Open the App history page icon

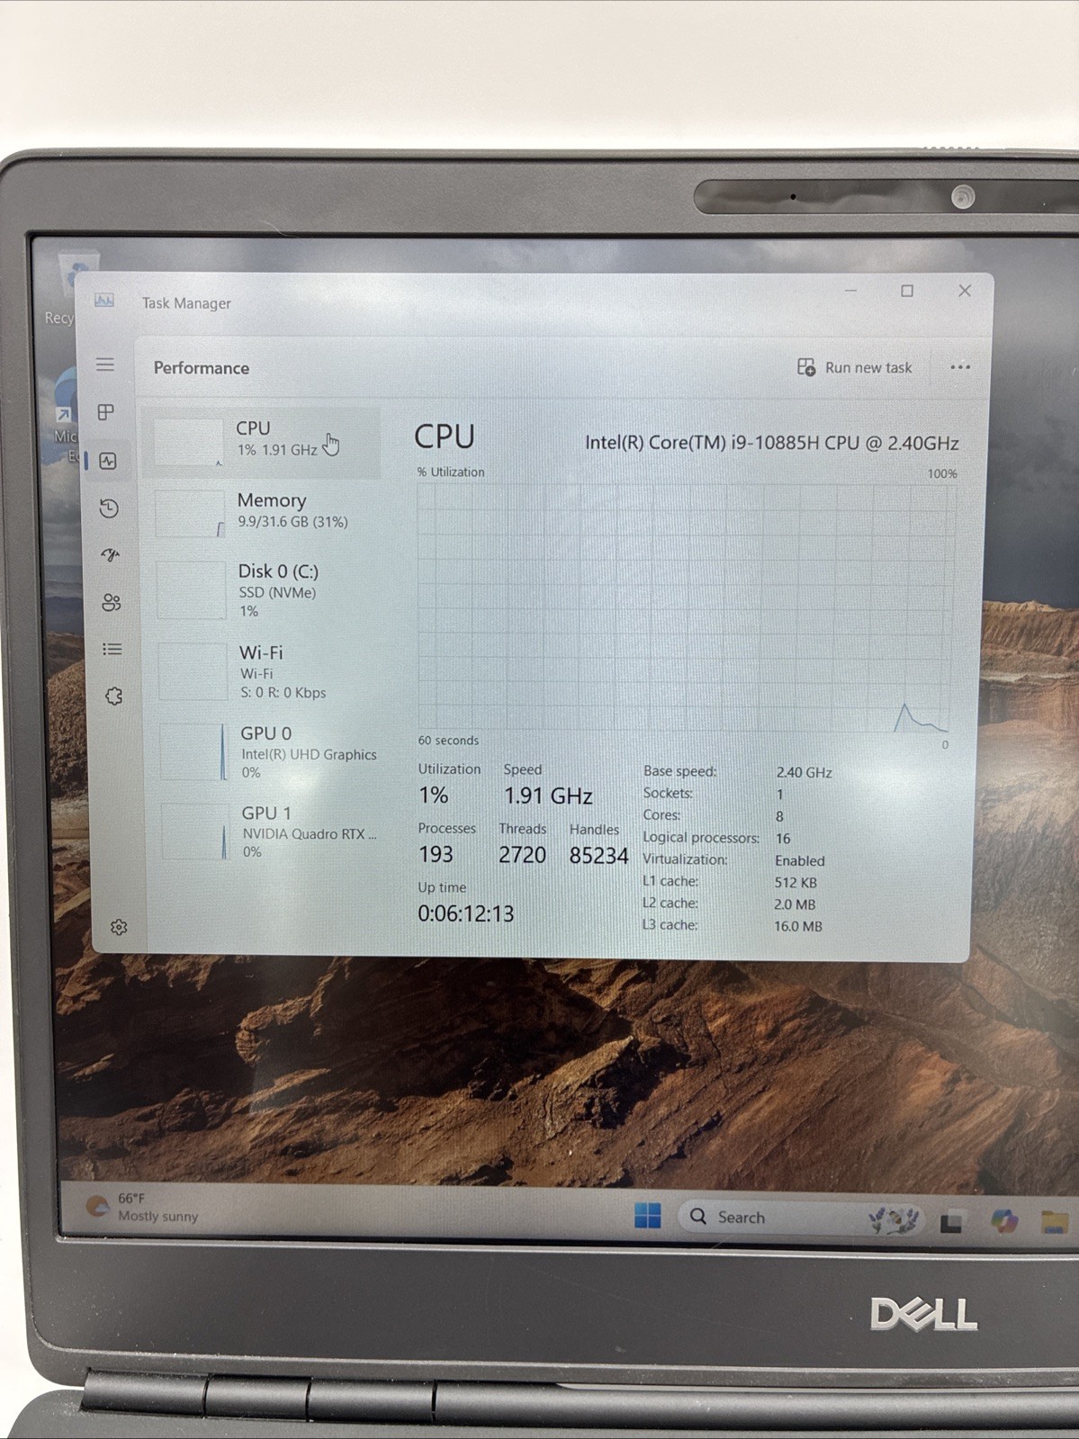click(x=109, y=508)
